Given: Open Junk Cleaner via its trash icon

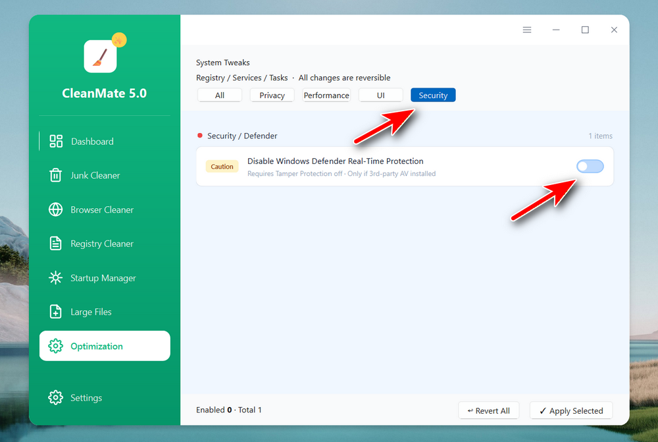Looking at the screenshot, I should tap(56, 175).
